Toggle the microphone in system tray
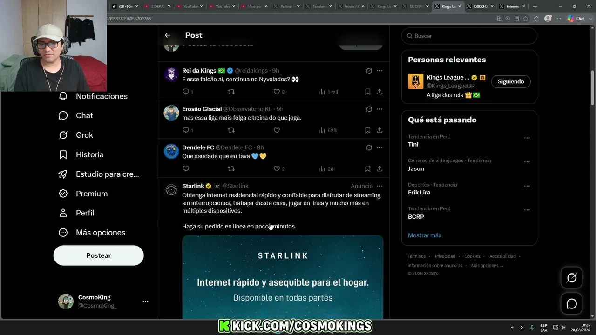The width and height of the screenshot is (596, 335). click(532, 328)
